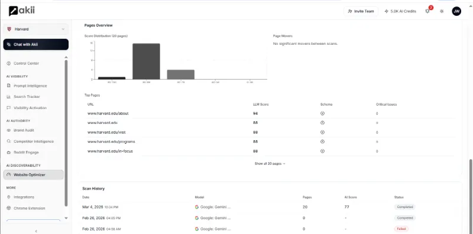Click the Website Optimizer gauge icon
473x234 pixels.
click(8, 174)
